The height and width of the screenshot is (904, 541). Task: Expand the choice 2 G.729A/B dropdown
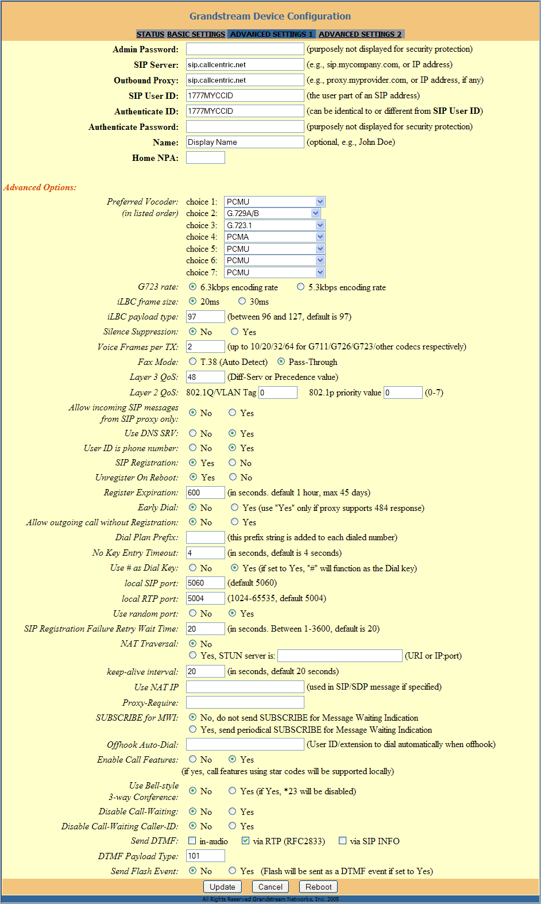point(272,213)
